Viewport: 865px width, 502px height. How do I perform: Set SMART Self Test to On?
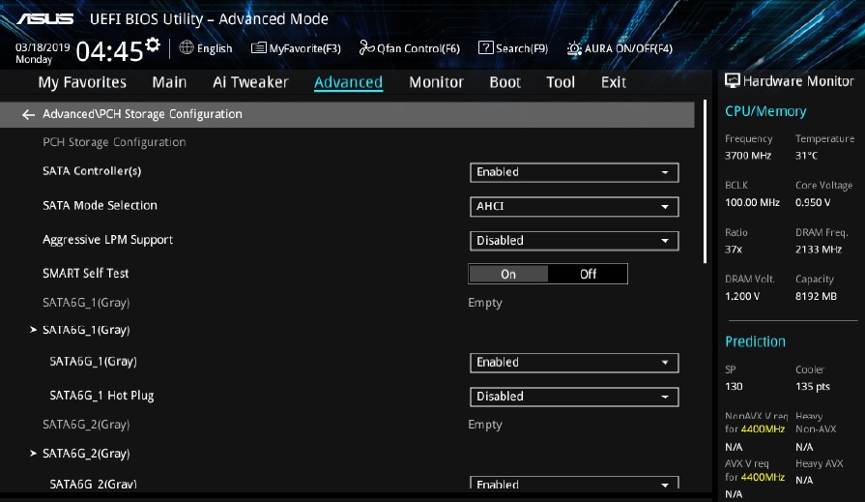click(x=508, y=274)
